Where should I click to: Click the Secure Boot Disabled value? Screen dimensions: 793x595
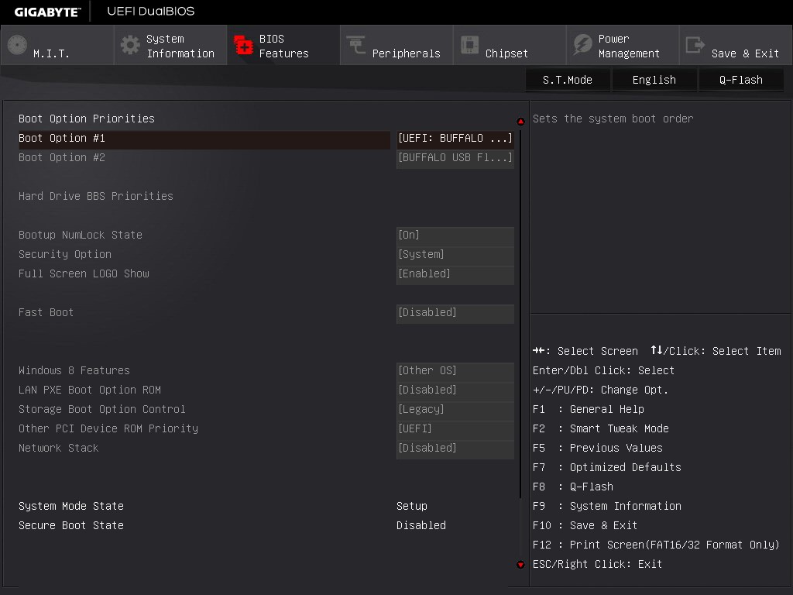tap(421, 526)
